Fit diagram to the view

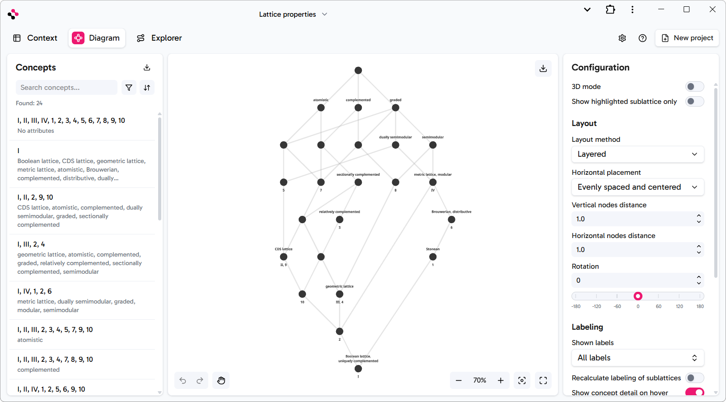[522, 380]
